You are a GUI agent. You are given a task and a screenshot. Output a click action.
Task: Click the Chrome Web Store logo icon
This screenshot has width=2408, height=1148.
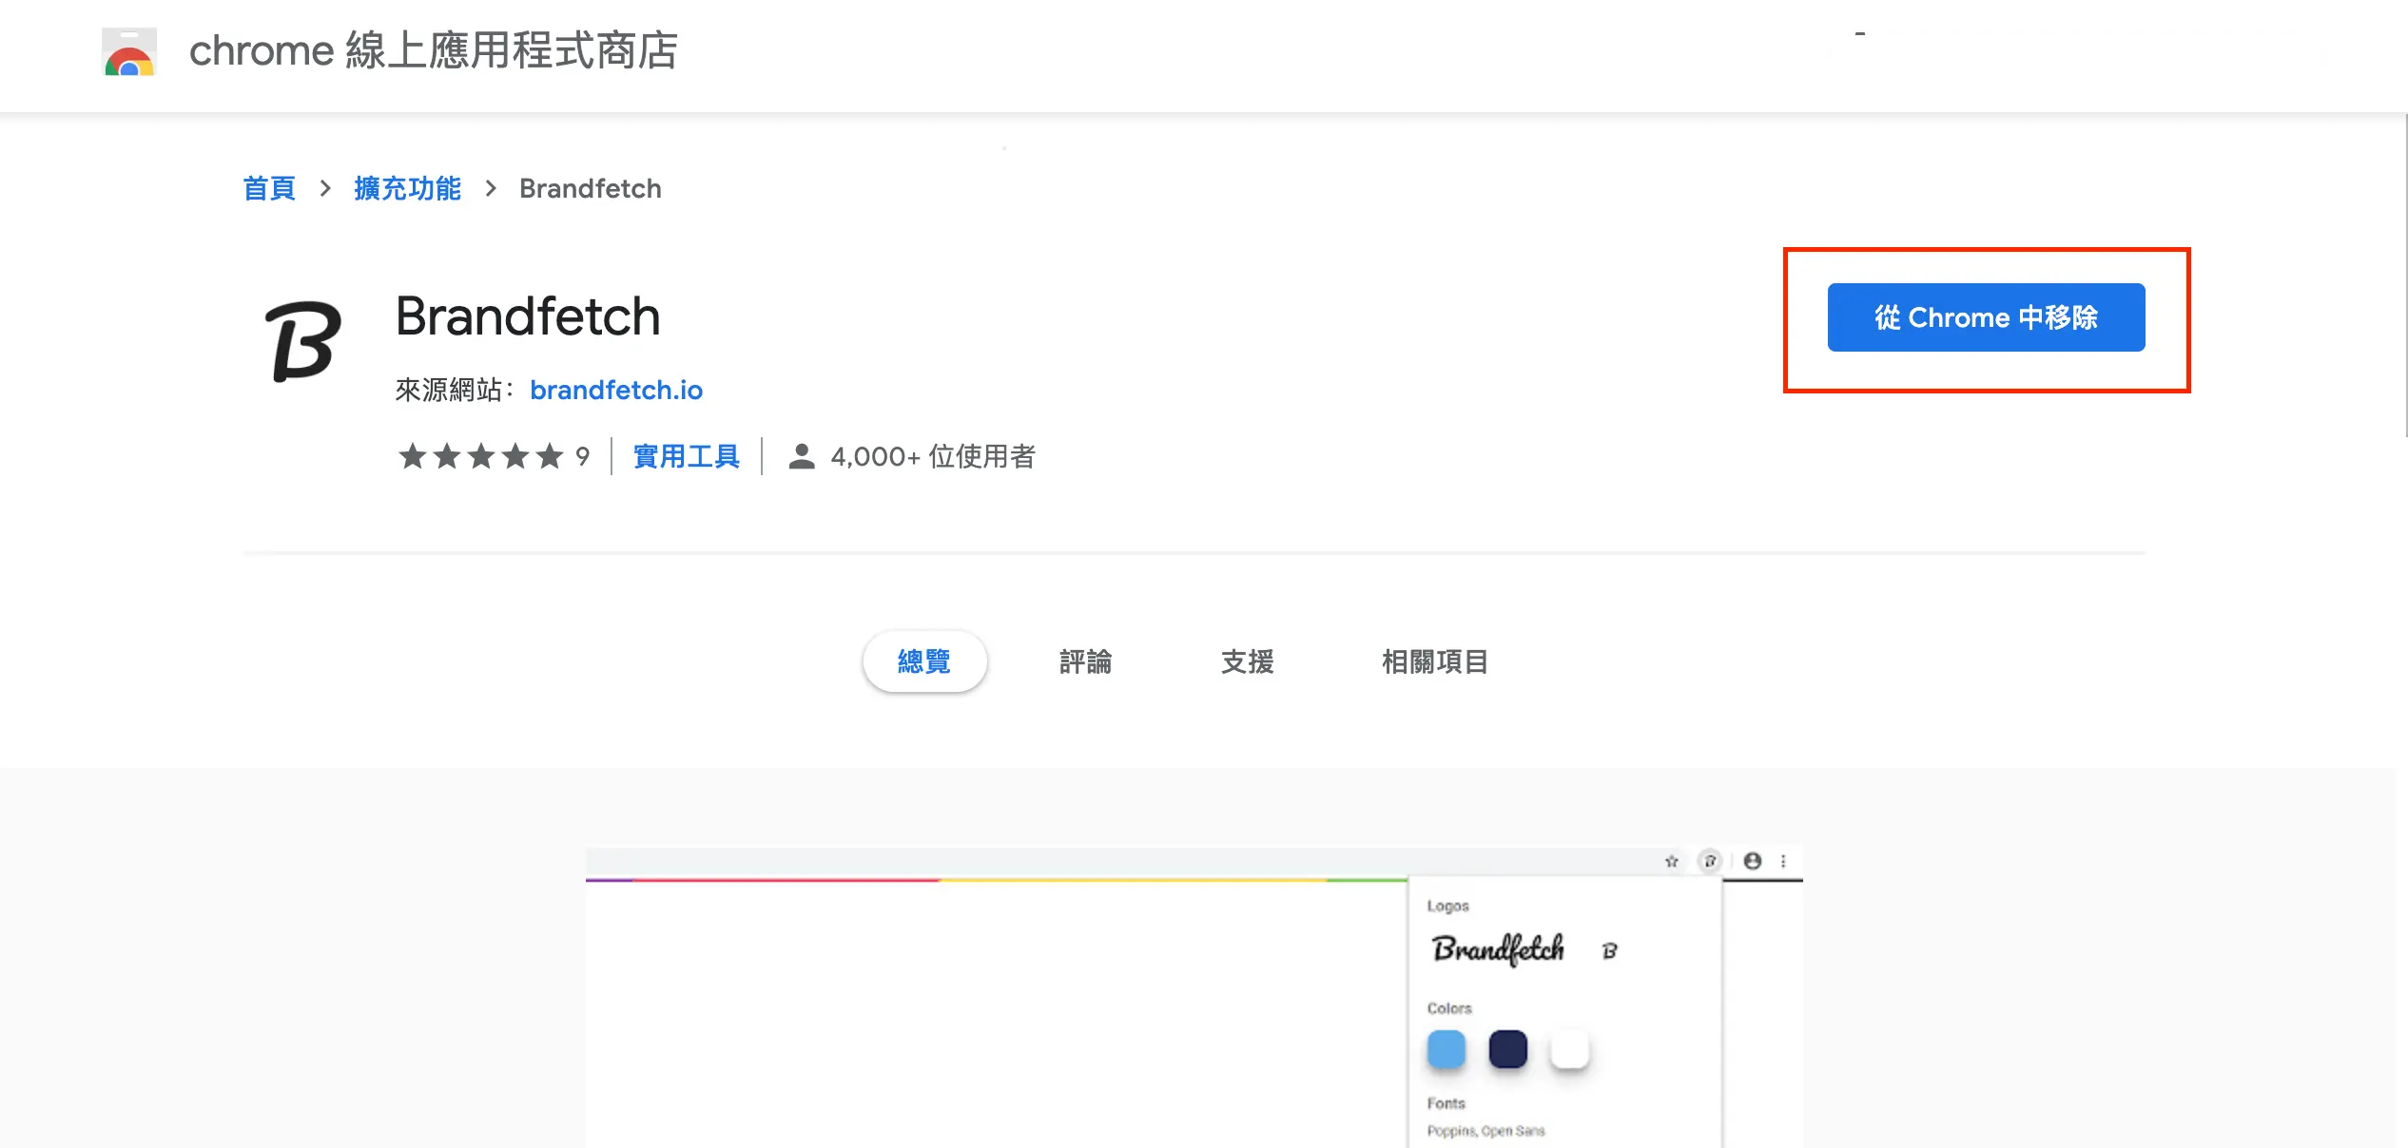pyautogui.click(x=129, y=51)
